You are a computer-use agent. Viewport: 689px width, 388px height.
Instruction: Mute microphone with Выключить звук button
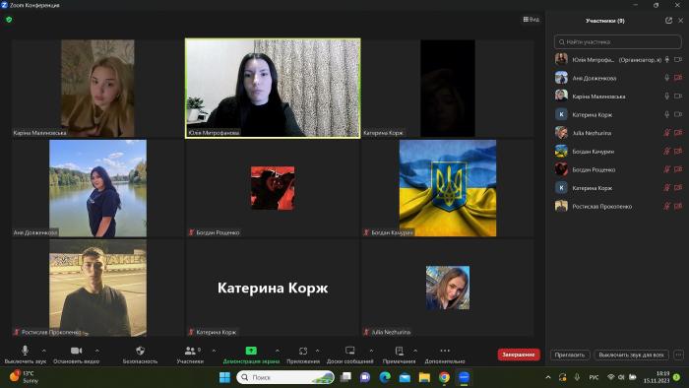pos(25,355)
